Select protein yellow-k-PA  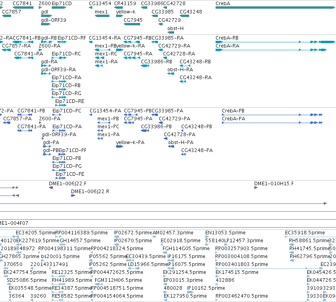tap(120, 146)
